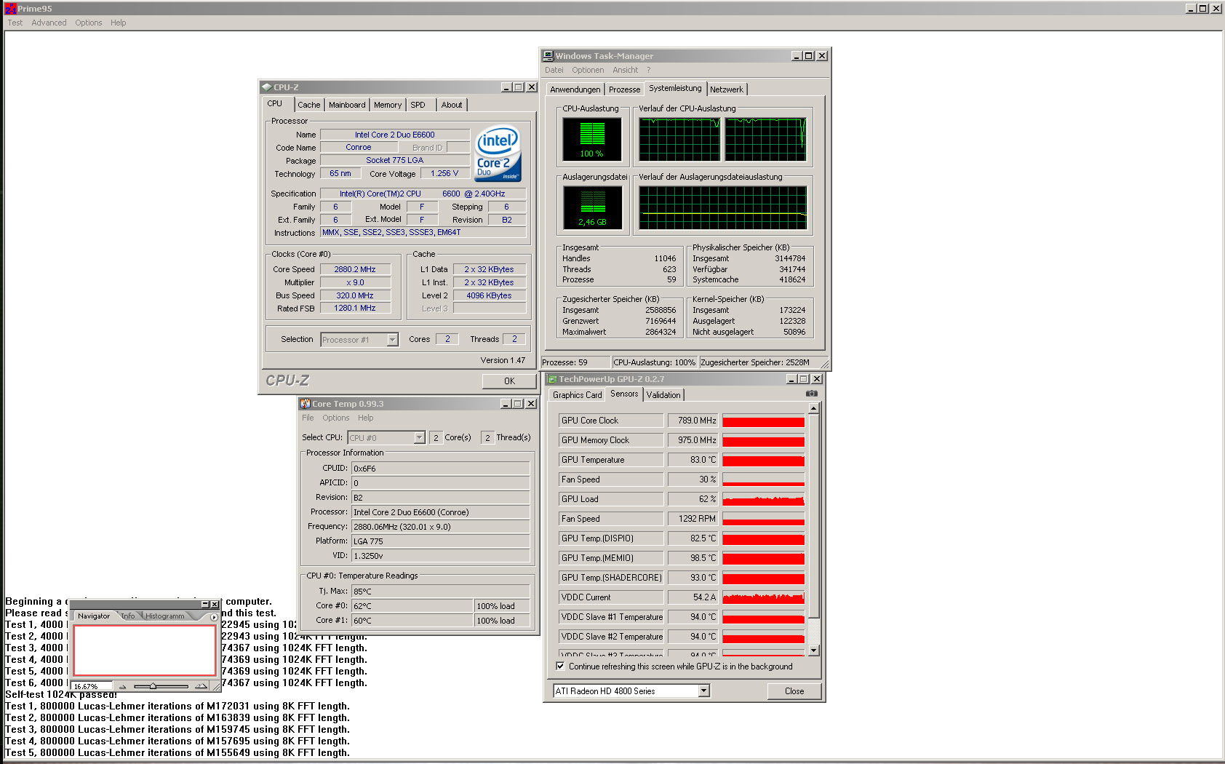Switch to the CPU-Z Cache tab
1225x764 pixels.
click(x=309, y=105)
